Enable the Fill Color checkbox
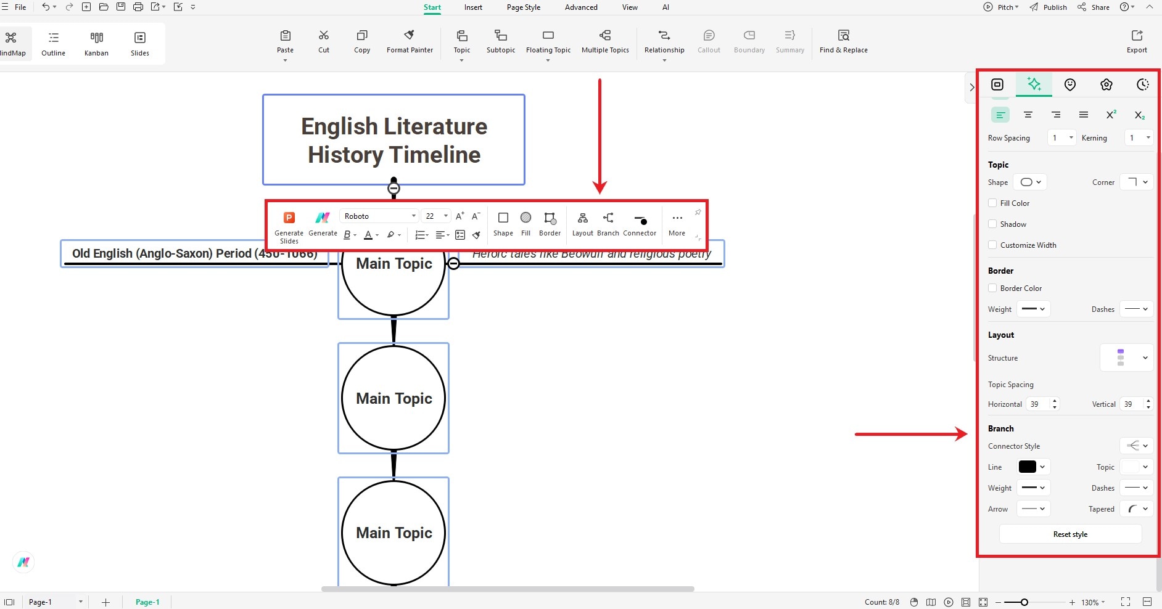 (992, 203)
